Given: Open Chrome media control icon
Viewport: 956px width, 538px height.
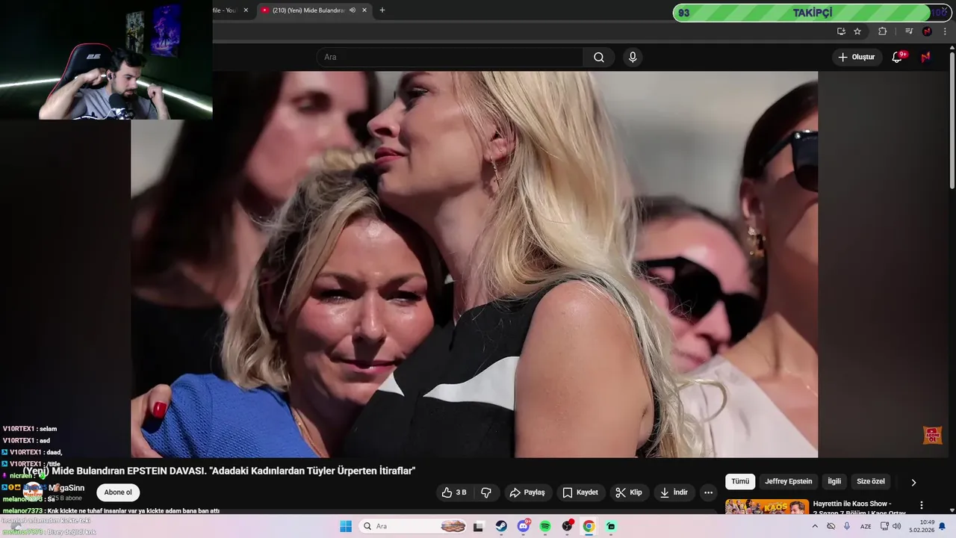Looking at the screenshot, I should (909, 31).
